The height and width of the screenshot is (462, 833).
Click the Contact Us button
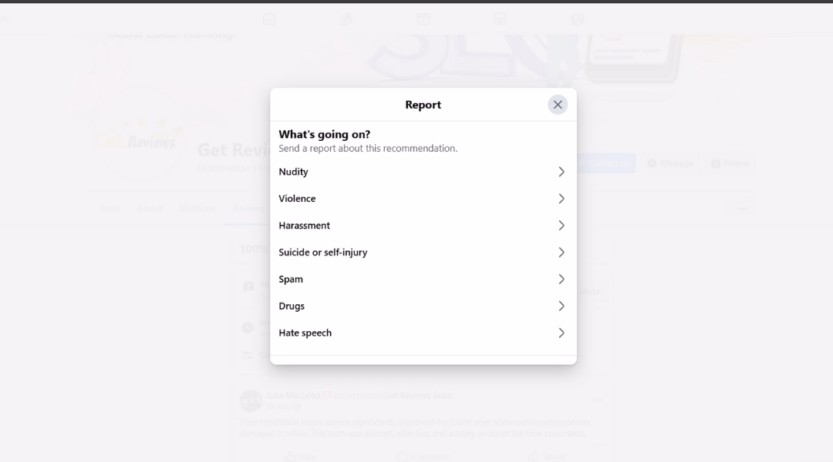[x=607, y=162]
